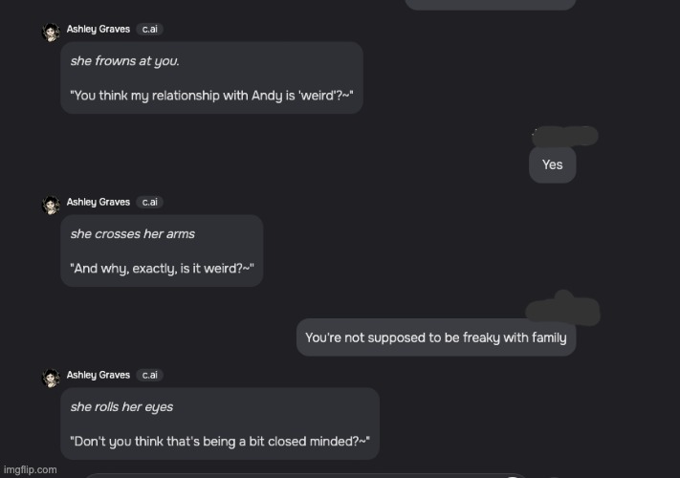Select the 'Yes' user message bubble

click(x=553, y=164)
